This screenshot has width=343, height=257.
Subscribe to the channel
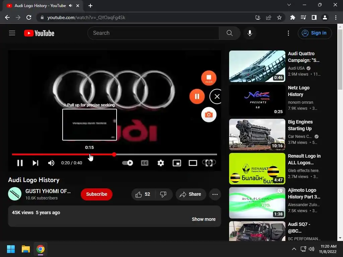coord(96,194)
